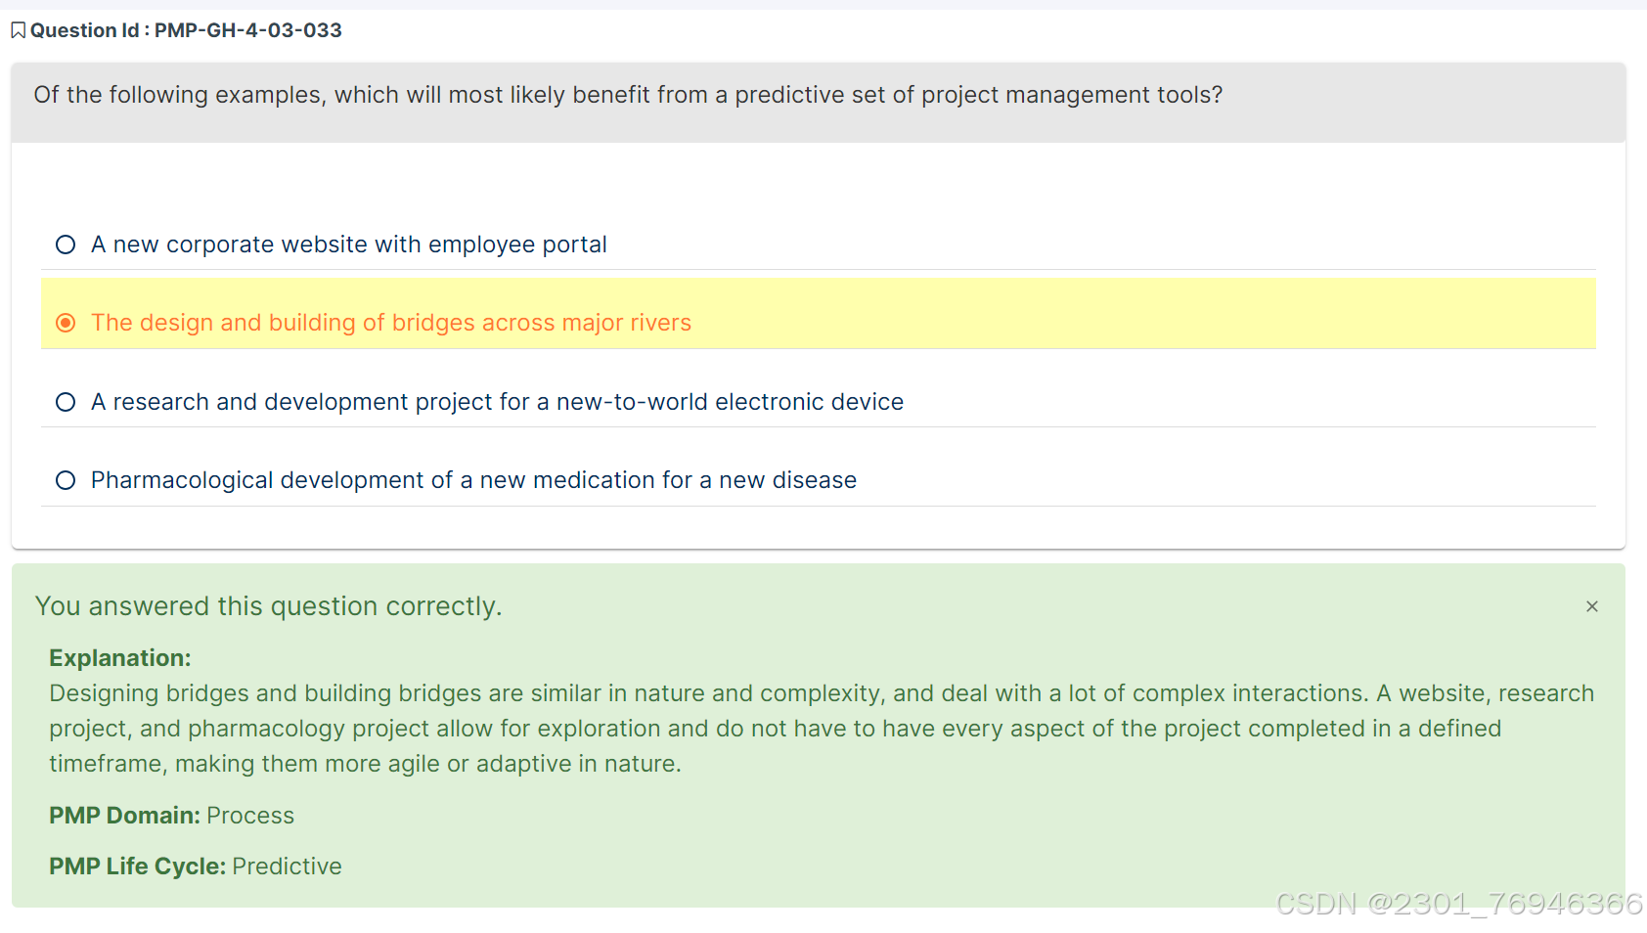Click the PMP Life Cycle: Predictive line
The height and width of the screenshot is (933, 1647).
(196, 866)
